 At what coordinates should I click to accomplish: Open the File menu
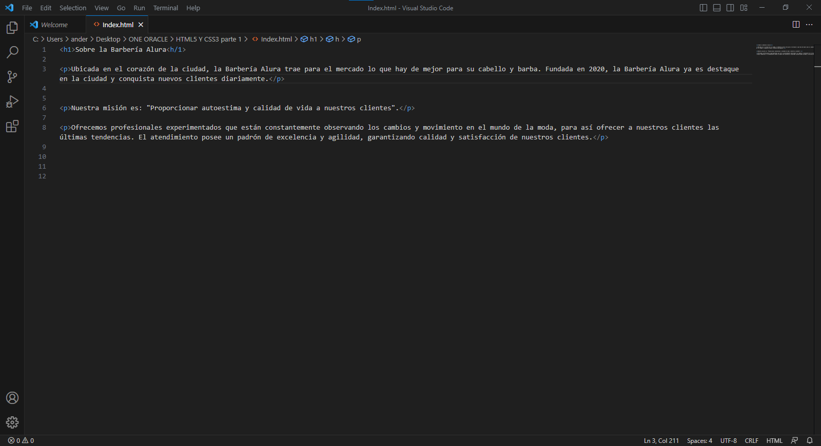tap(27, 8)
